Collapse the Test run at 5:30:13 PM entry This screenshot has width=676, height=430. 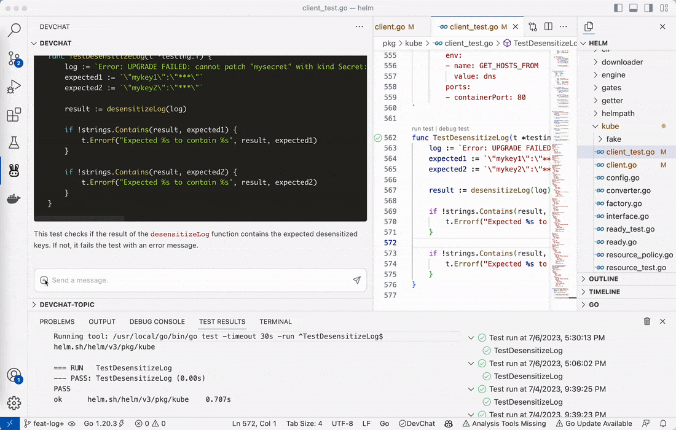click(x=471, y=338)
